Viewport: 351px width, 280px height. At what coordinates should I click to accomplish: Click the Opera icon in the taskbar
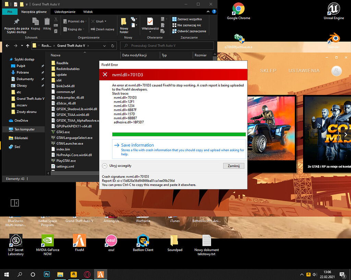tap(87, 275)
